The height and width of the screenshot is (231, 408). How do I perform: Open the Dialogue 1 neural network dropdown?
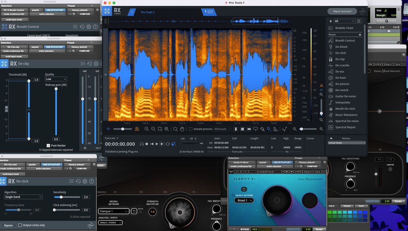pyautogui.click(x=114, y=211)
